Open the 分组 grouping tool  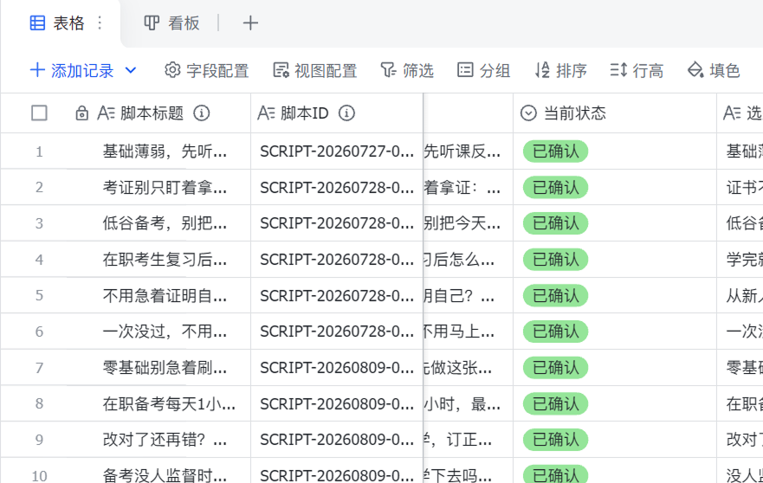(483, 70)
